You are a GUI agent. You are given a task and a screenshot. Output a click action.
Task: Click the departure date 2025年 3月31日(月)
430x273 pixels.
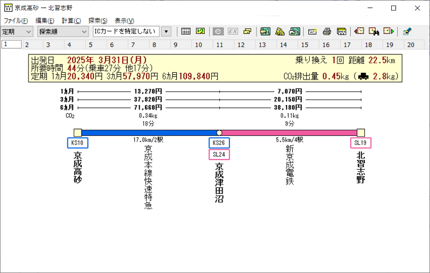click(107, 60)
